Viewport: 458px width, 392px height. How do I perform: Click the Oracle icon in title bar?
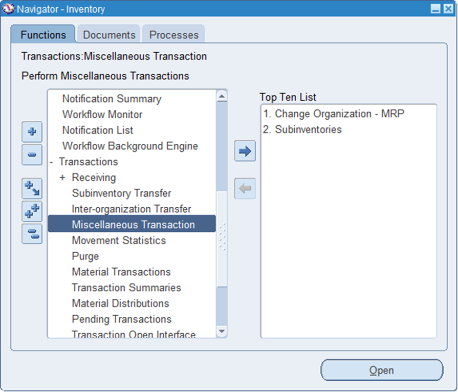click(9, 9)
